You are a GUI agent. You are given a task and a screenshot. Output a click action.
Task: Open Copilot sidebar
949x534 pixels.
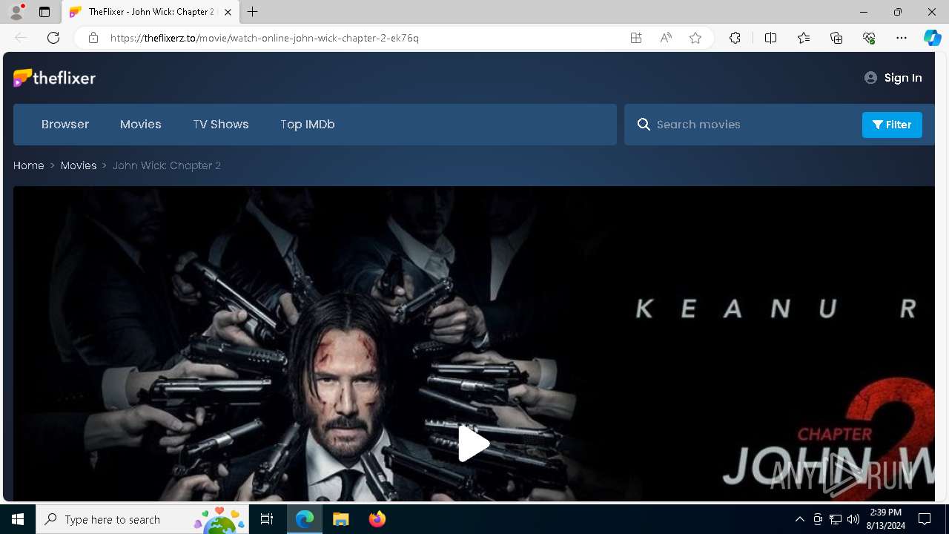click(932, 38)
